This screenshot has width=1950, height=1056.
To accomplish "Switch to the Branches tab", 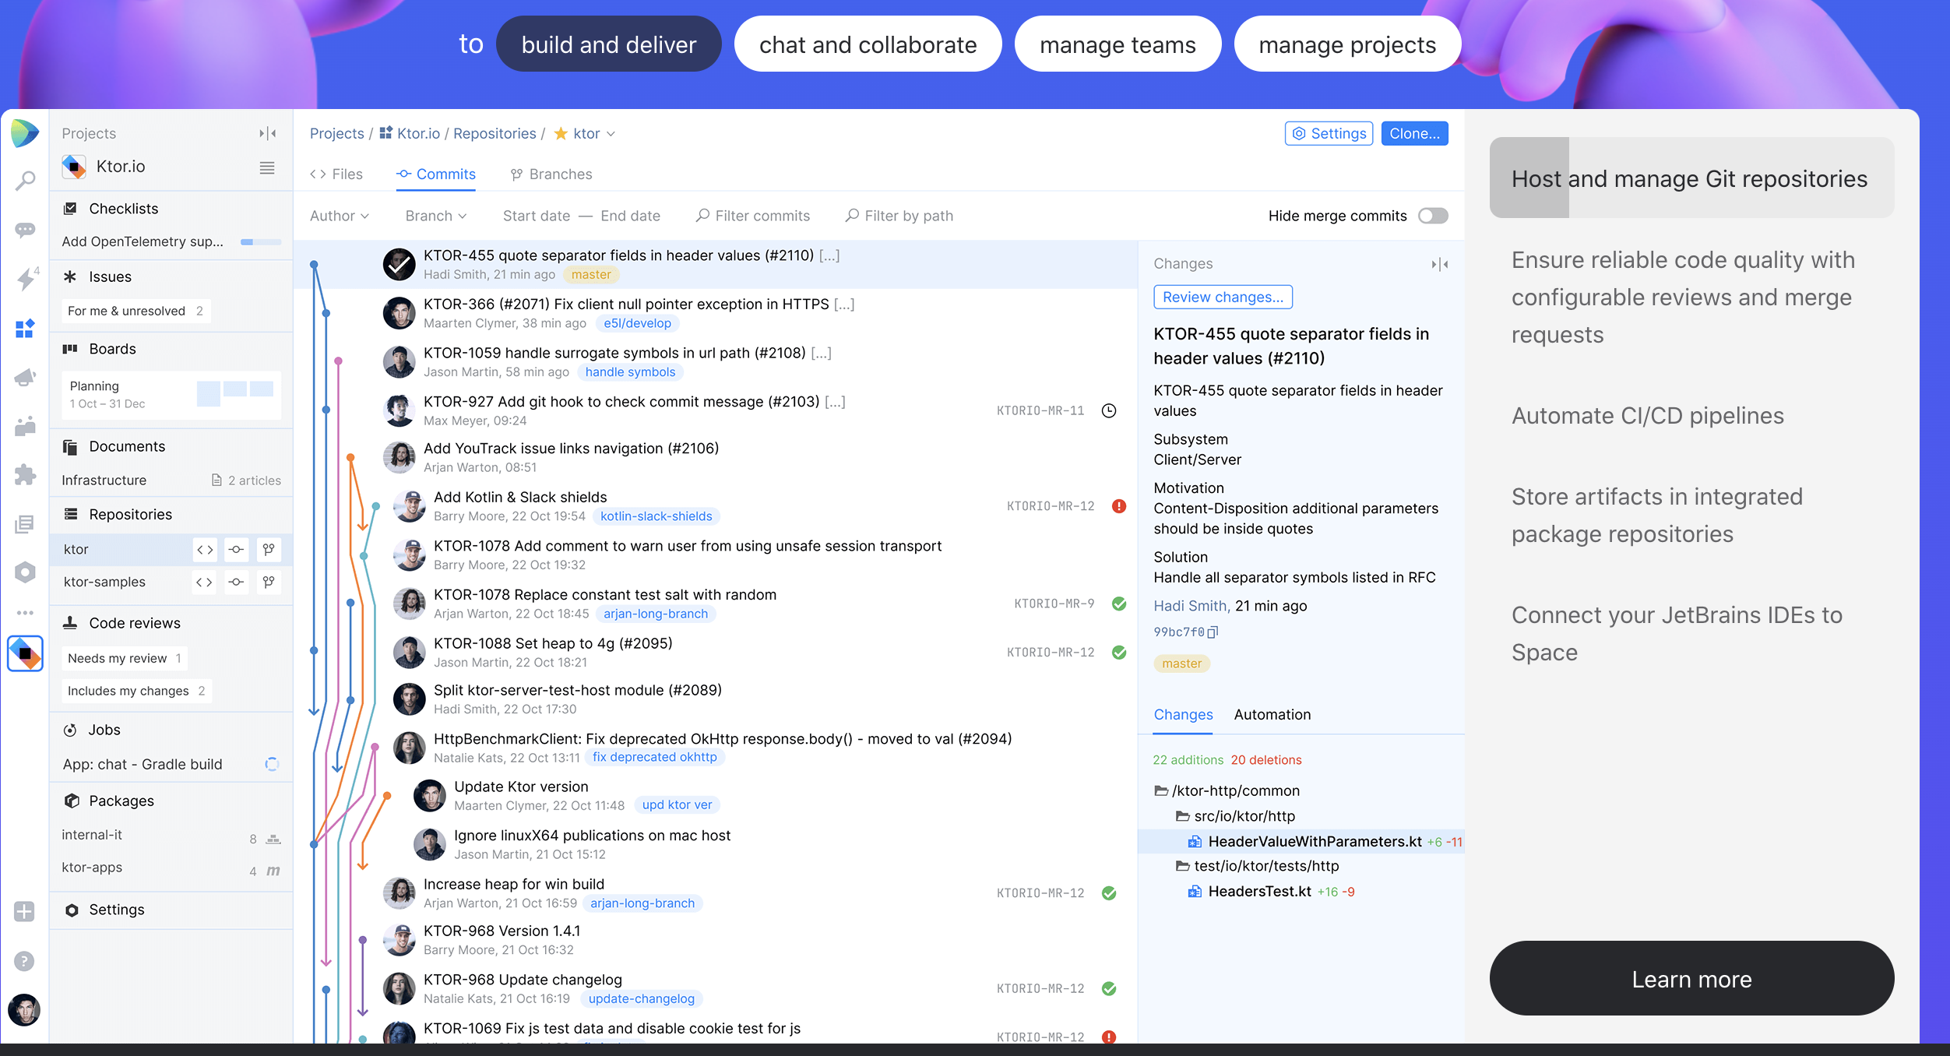I will coord(551,174).
